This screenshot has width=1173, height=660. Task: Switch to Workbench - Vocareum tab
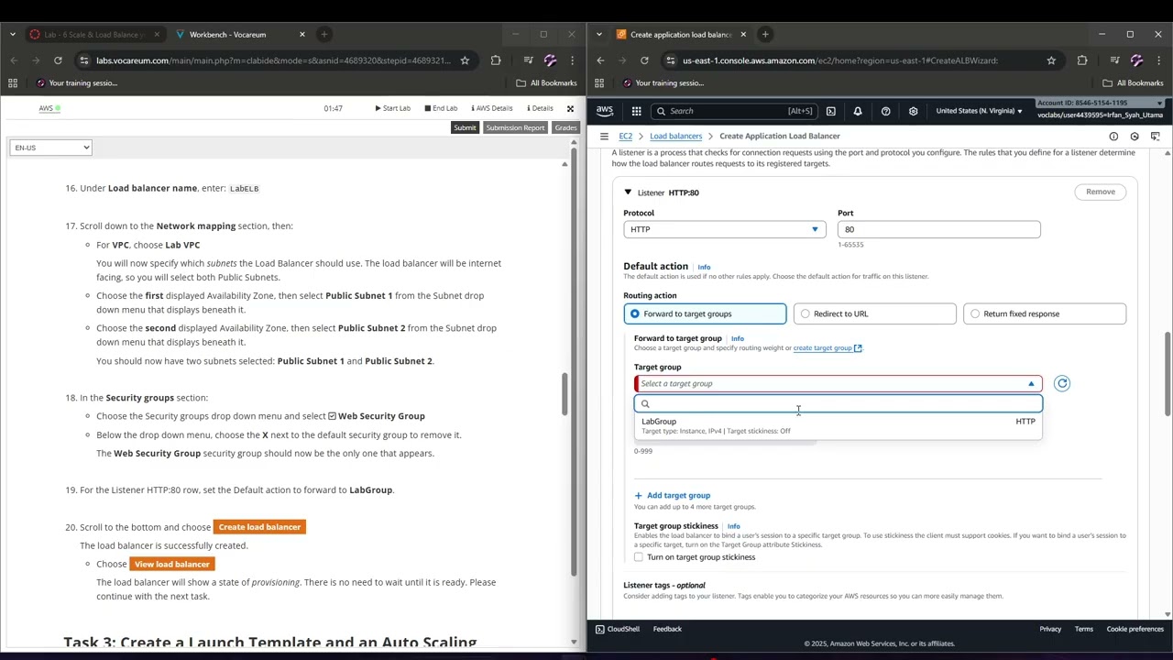(x=240, y=34)
